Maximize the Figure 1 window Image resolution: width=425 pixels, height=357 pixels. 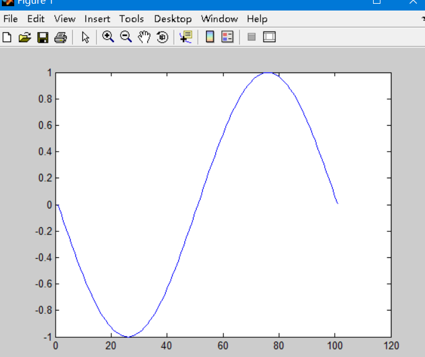point(377,2)
